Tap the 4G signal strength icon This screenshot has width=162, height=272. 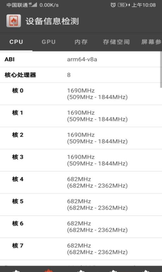33,5
